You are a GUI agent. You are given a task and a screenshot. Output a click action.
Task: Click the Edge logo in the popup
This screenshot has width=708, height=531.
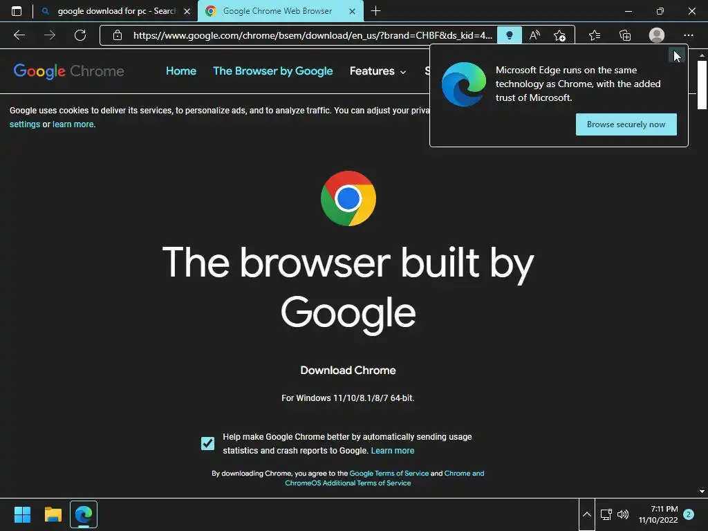pos(464,84)
